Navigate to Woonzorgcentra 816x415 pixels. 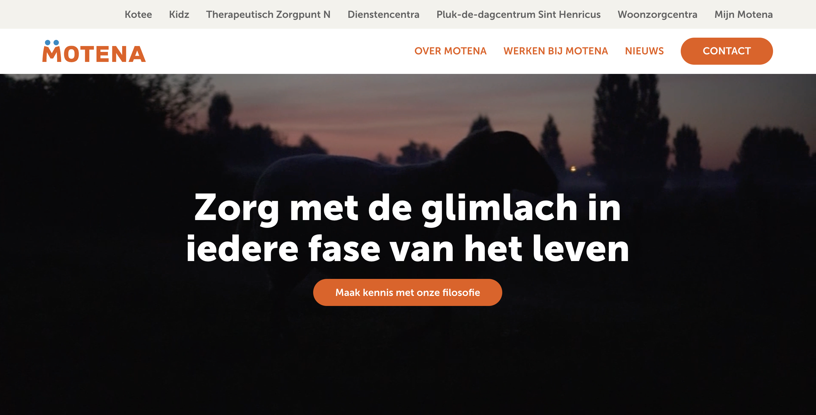point(657,14)
